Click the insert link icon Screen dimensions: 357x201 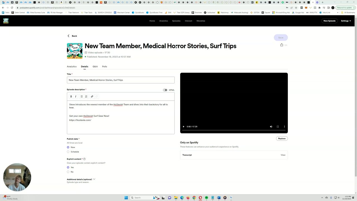tap(92, 97)
